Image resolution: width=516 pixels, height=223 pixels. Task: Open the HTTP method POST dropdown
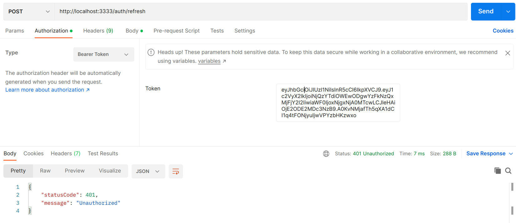(29, 12)
